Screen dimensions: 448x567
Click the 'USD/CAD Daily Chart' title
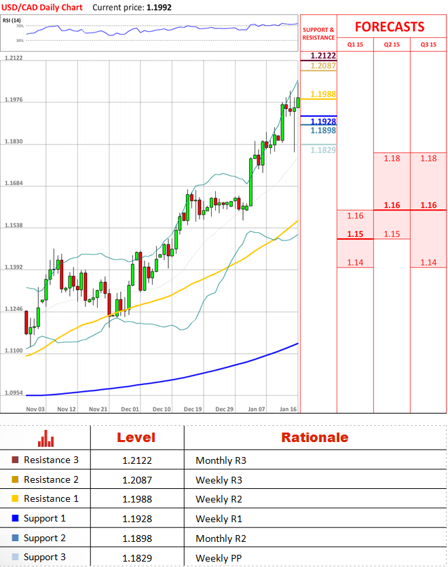pyautogui.click(x=42, y=7)
